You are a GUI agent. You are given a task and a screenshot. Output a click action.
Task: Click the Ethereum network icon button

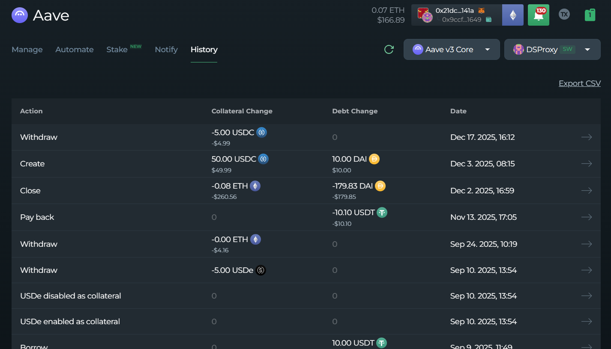[512, 15]
